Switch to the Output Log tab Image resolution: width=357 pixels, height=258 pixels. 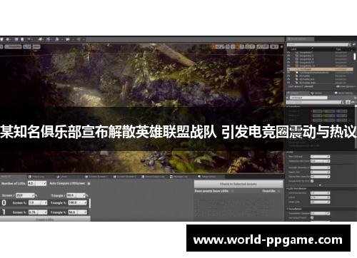click(x=36, y=177)
